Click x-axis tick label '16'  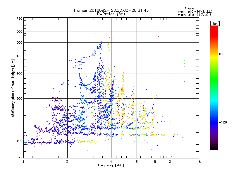(199, 162)
